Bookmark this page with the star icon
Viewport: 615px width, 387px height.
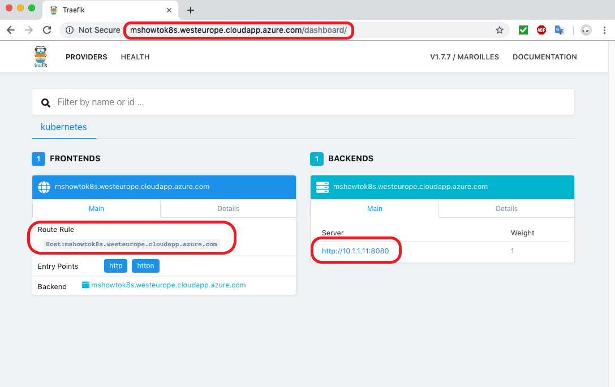click(499, 30)
